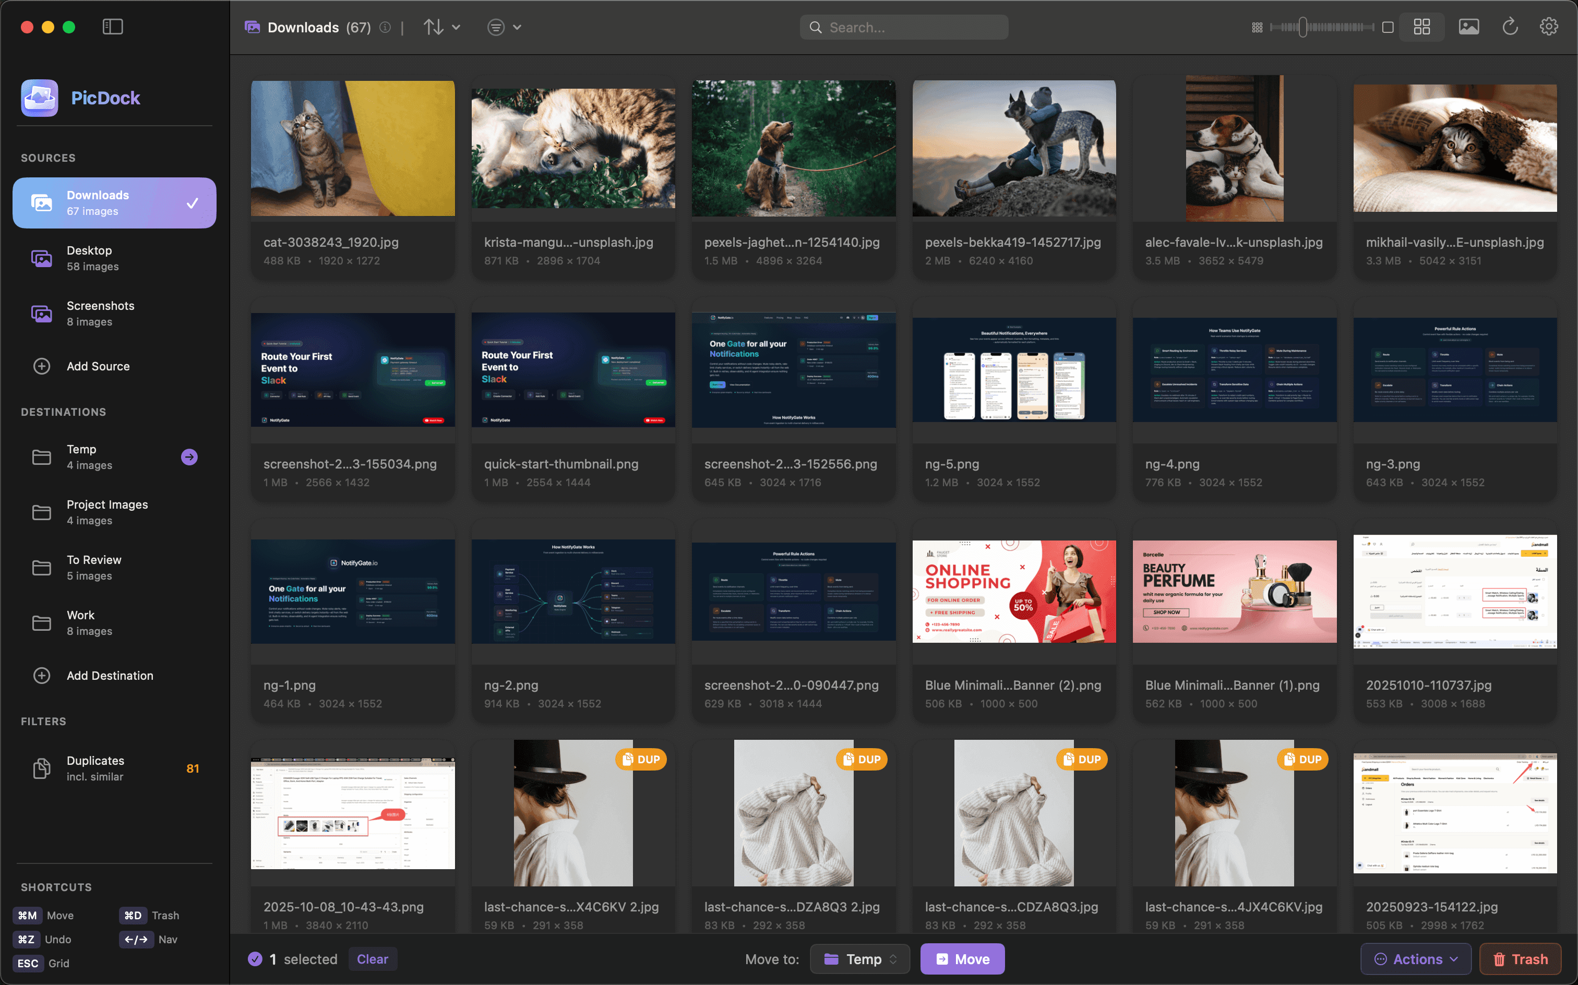Screen dimensions: 1578x985
Task: Toggle the sidebar panel icon
Action: [113, 27]
